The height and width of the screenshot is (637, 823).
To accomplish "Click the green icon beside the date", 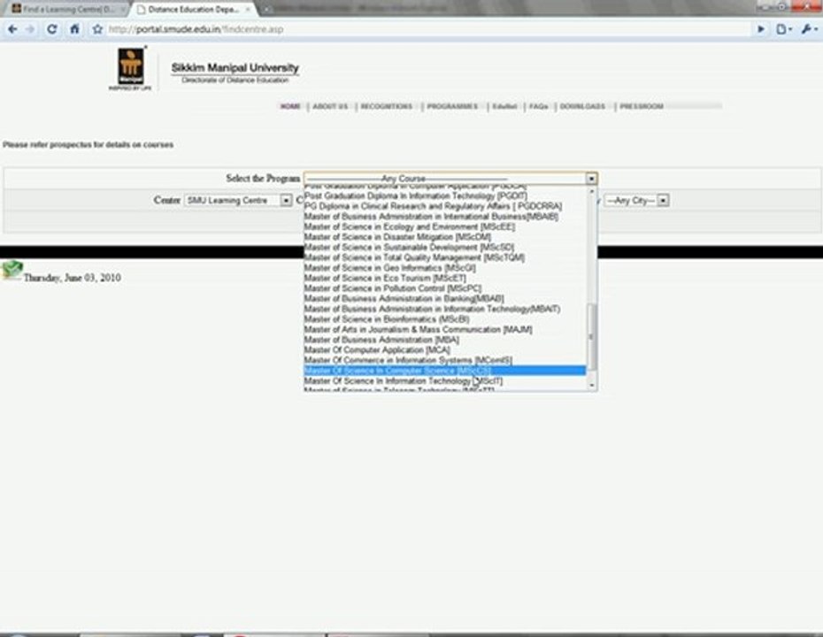I will pos(12,270).
